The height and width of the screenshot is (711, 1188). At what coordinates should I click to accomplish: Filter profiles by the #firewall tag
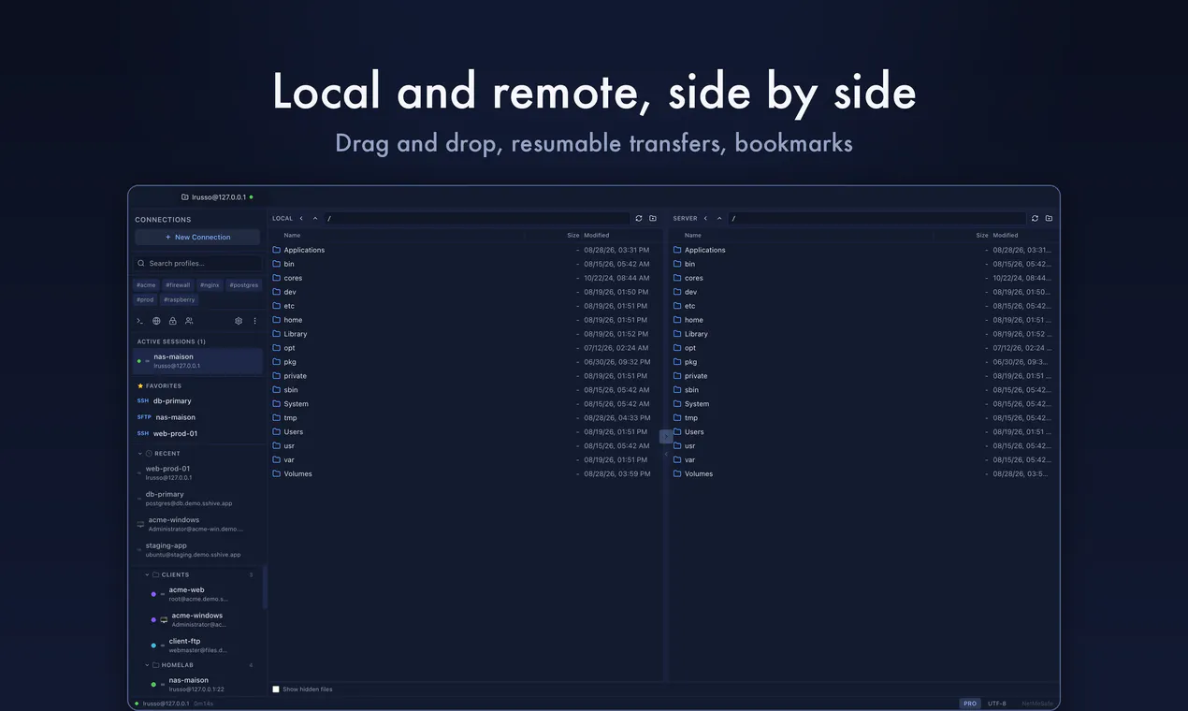click(x=178, y=285)
